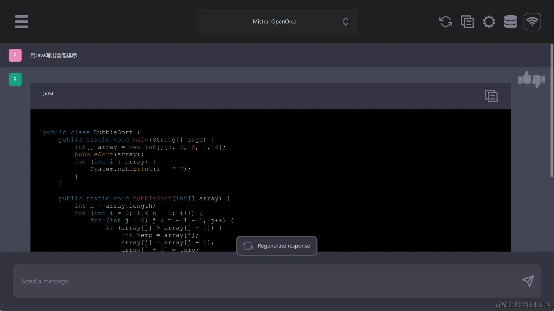Click the reload model icon
554x311 pixels.
tap(446, 21)
